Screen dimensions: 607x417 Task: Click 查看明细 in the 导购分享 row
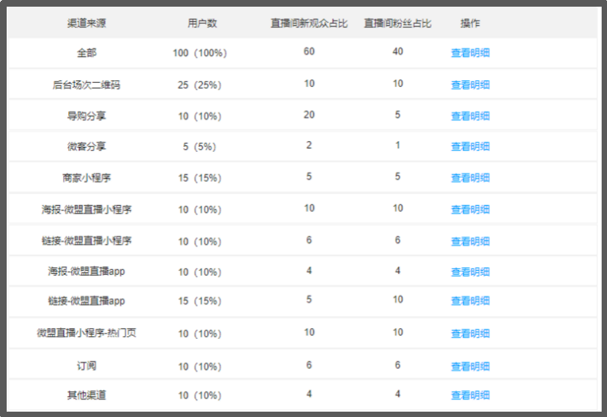click(470, 116)
